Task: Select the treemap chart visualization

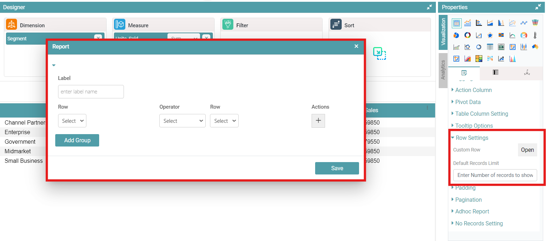Action: (479, 58)
